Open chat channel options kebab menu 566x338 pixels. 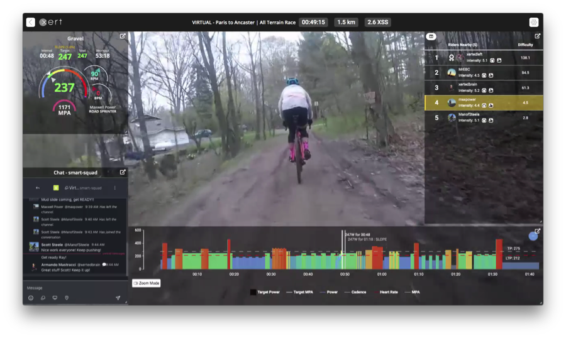pos(114,188)
